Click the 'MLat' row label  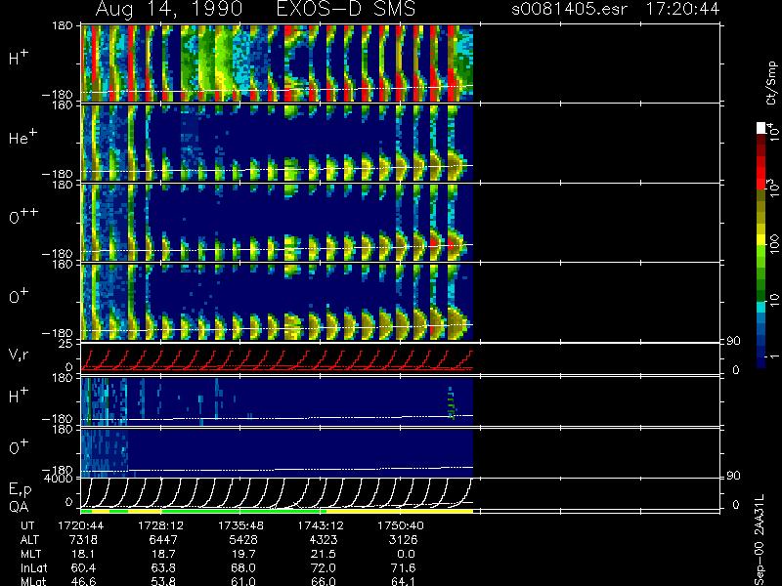point(33,581)
